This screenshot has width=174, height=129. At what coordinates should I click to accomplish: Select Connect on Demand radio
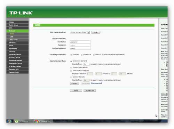(71, 61)
